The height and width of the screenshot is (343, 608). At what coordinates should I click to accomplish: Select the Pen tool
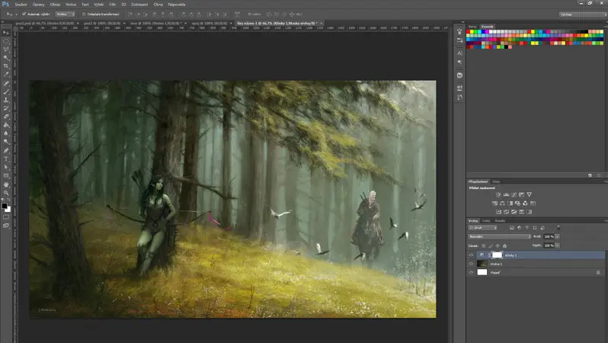pyautogui.click(x=6, y=151)
